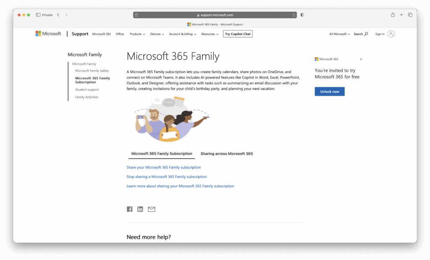Open a new tab with plus icon
The width and height of the screenshot is (430, 260).
click(401, 15)
